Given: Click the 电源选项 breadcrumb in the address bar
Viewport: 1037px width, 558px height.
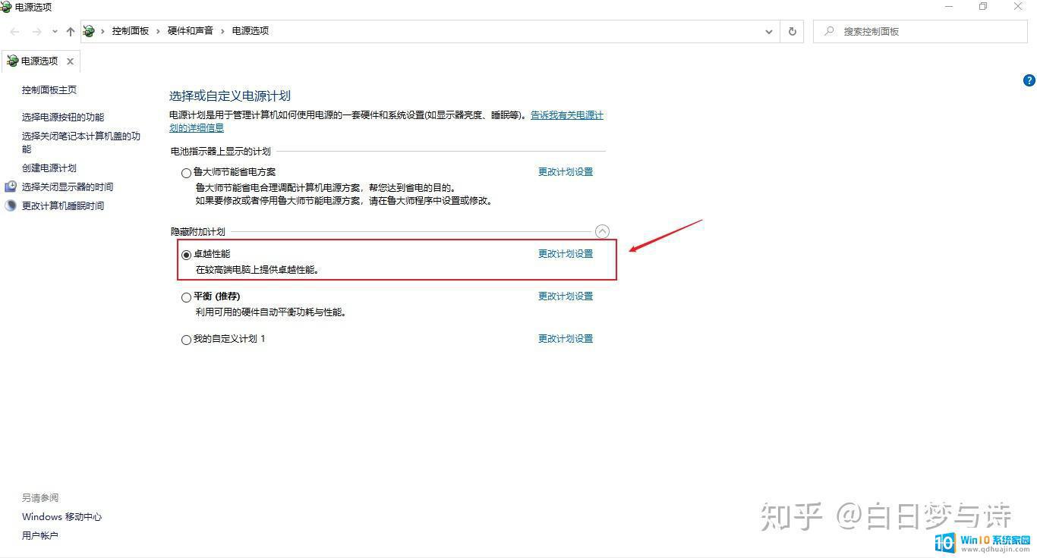Looking at the screenshot, I should click(251, 31).
